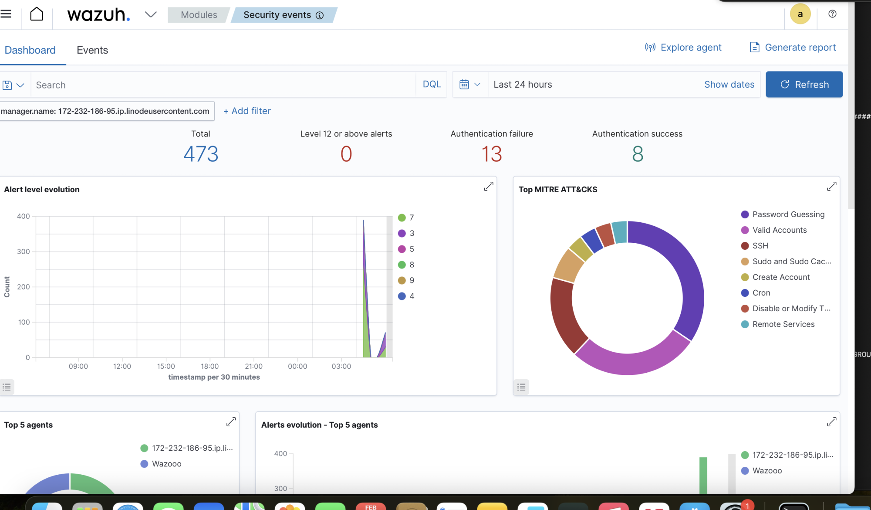Click the Refresh button

804,85
